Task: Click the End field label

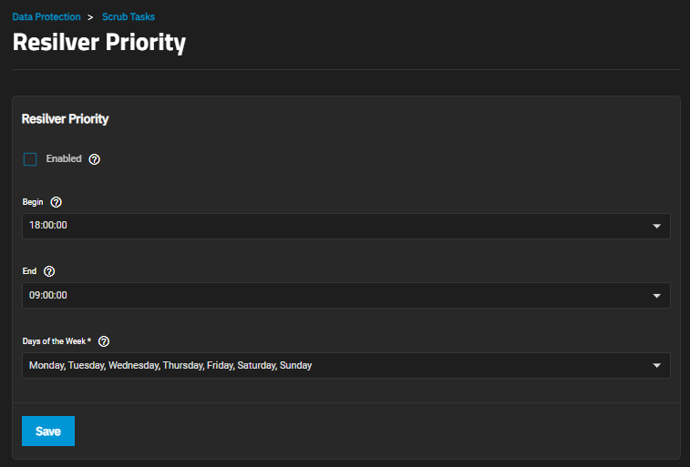Action: pyautogui.click(x=30, y=271)
